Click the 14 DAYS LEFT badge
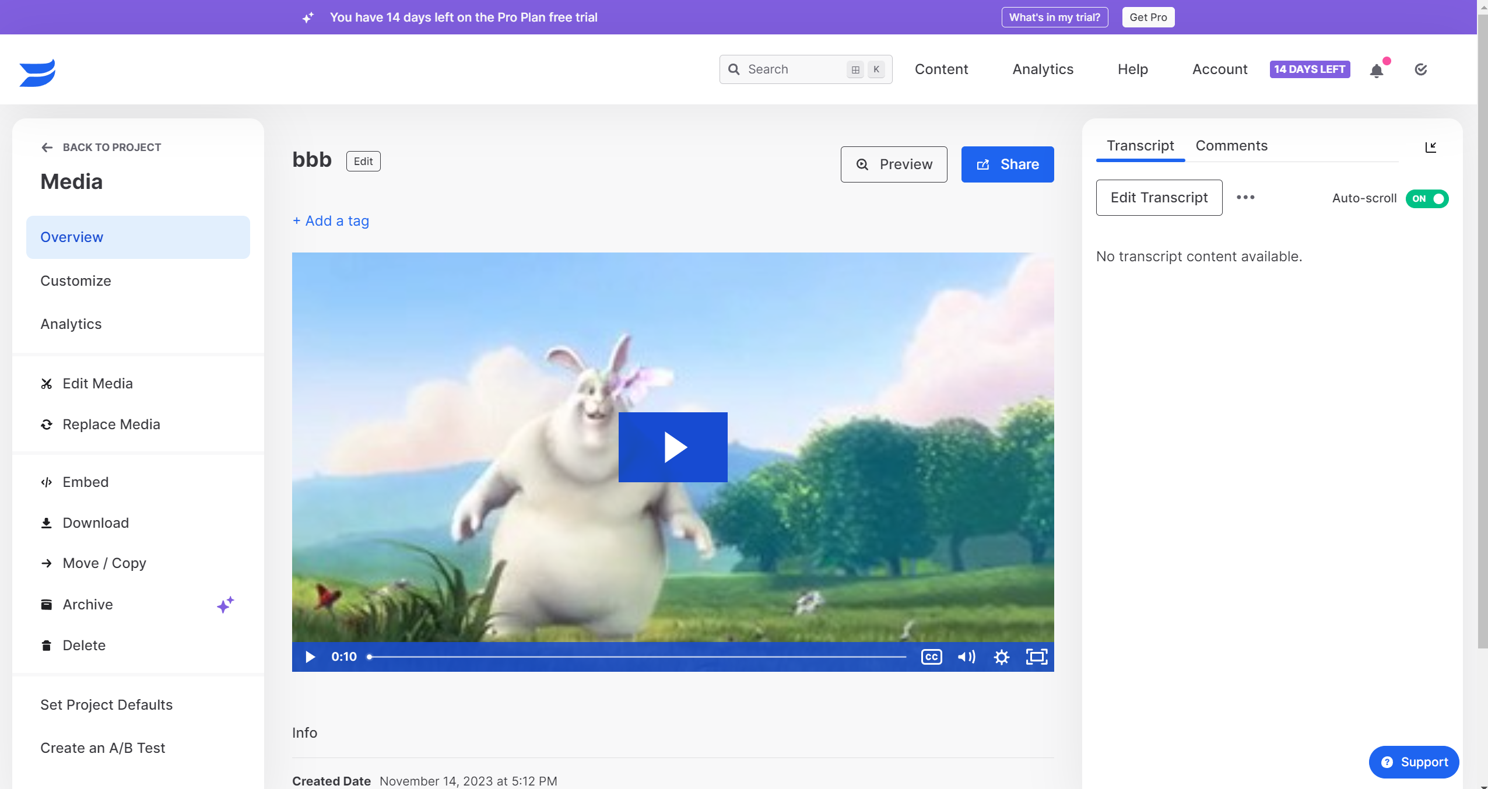 click(x=1310, y=69)
